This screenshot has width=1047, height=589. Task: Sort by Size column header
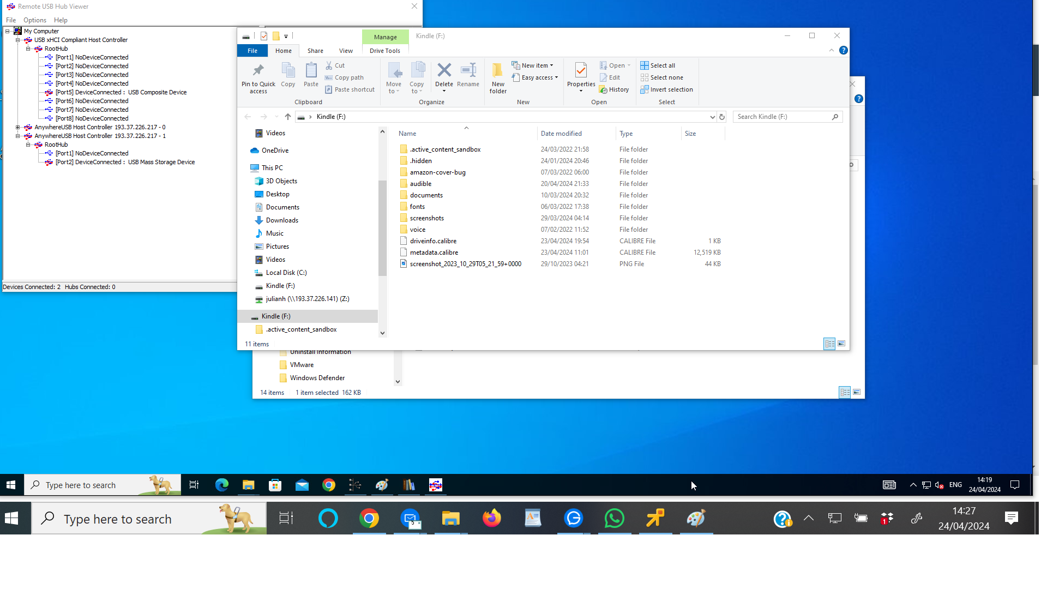[690, 134]
